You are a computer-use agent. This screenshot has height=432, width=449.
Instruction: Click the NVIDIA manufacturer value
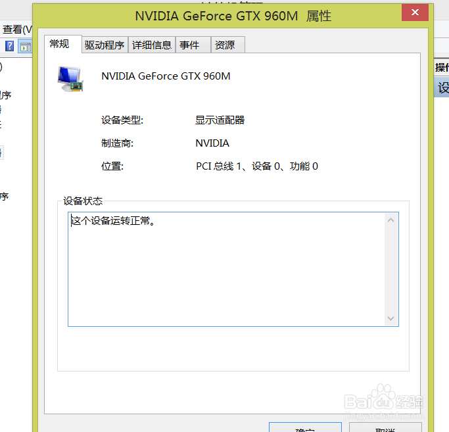pos(212,143)
